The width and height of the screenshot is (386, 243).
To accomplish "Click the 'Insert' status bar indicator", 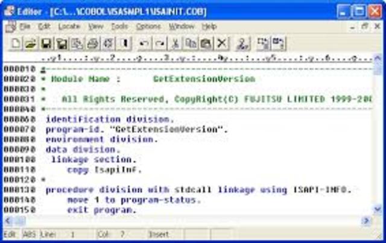I will tap(159, 235).
